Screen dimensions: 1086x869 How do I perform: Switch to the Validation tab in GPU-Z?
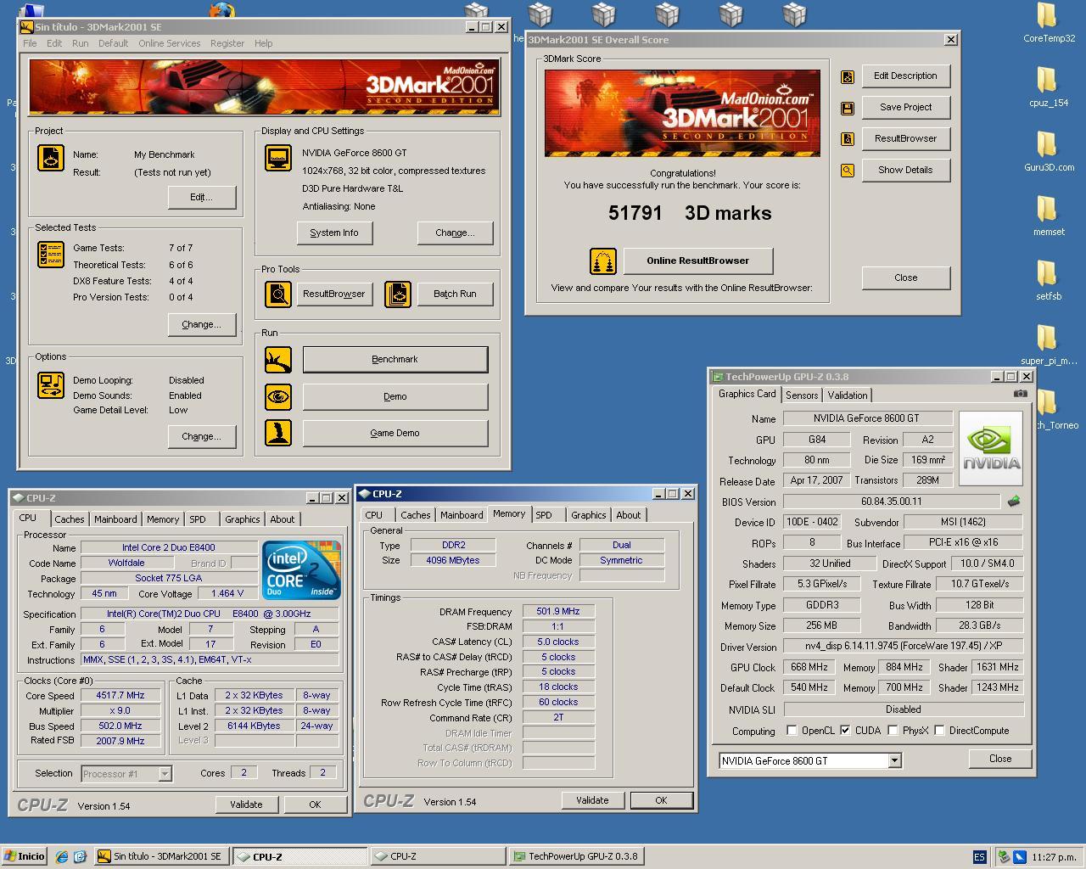coord(848,395)
